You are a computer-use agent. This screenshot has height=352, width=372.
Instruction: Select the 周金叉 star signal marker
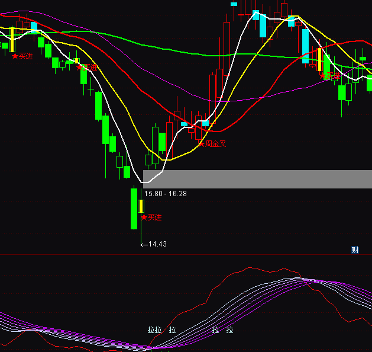coord(212,143)
